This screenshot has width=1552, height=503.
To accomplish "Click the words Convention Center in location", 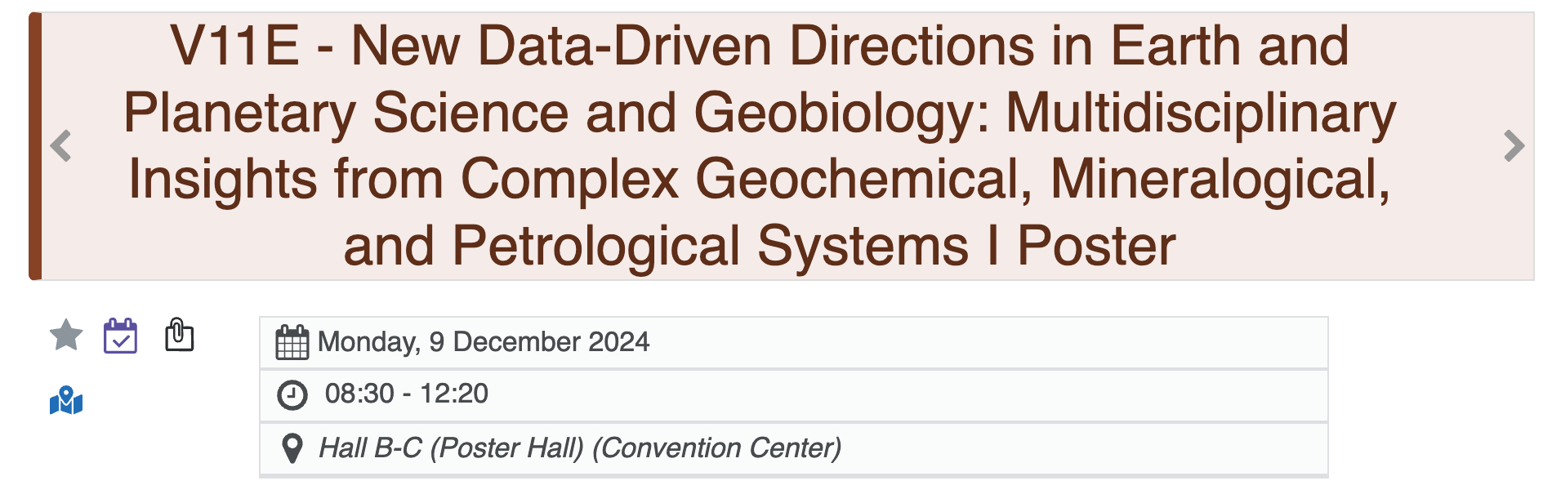I will point(717,448).
